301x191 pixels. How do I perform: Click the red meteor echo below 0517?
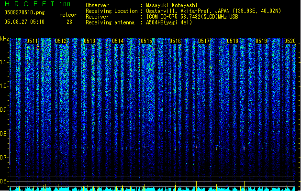tap(196, 147)
